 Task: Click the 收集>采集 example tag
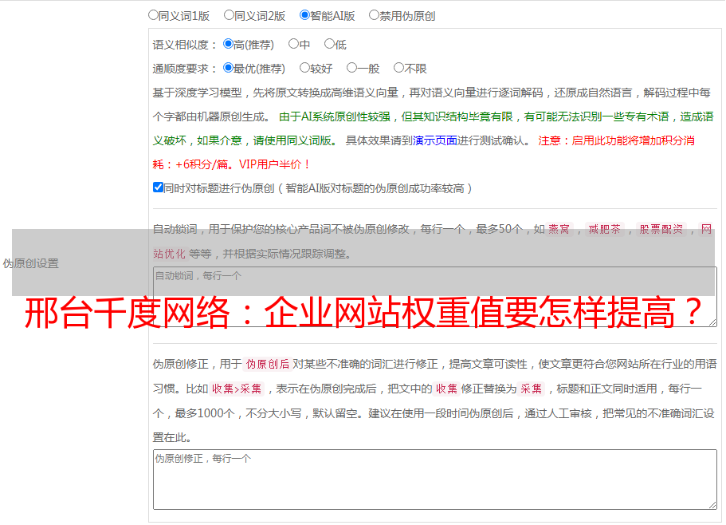237,389
